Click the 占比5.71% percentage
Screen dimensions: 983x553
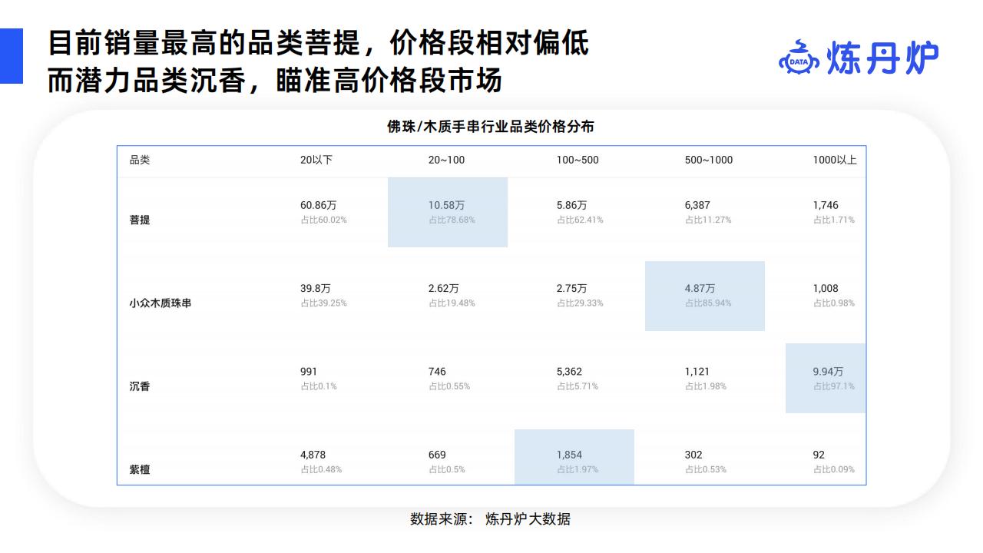(578, 386)
